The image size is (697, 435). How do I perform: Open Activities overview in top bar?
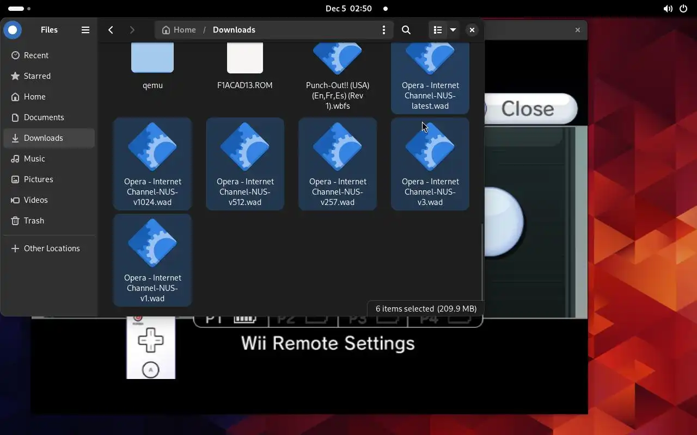pyautogui.click(x=20, y=9)
